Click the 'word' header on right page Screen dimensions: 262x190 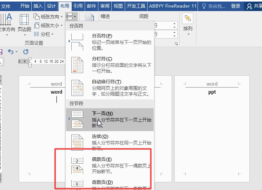[212, 84]
